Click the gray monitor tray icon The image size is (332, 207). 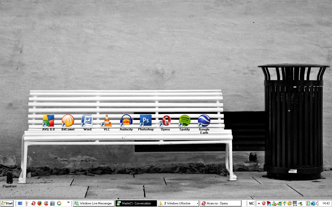(x=295, y=203)
